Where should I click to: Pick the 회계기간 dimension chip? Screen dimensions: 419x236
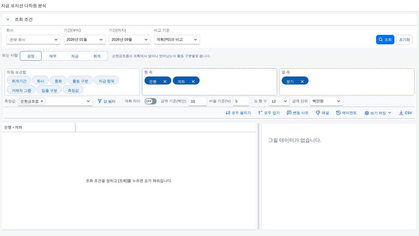click(19, 81)
